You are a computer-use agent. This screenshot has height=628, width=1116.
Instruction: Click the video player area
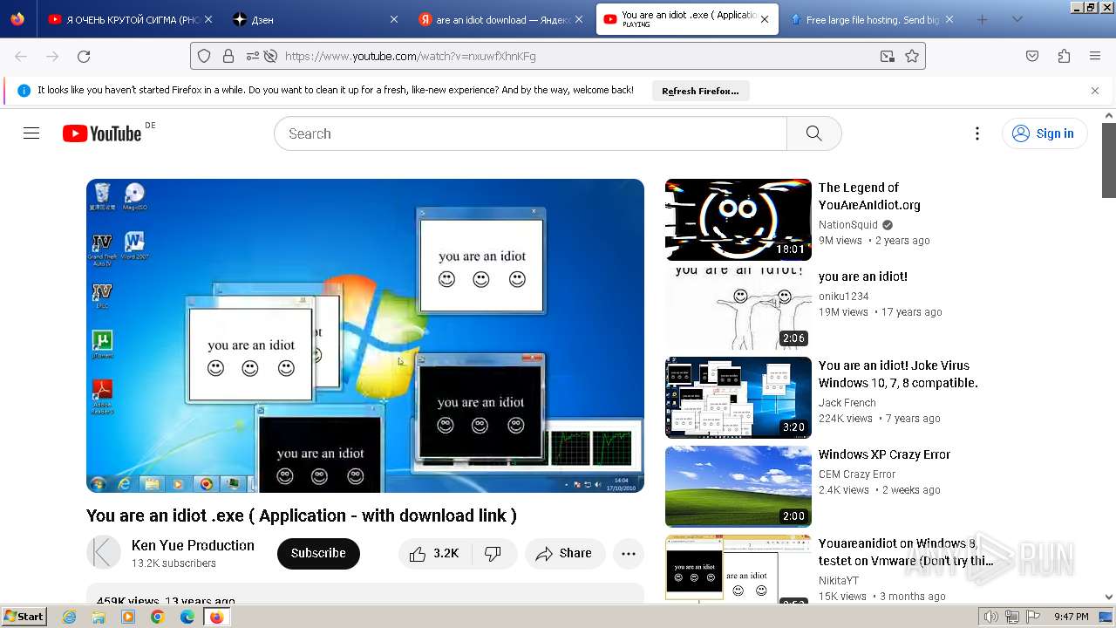pyautogui.click(x=365, y=336)
